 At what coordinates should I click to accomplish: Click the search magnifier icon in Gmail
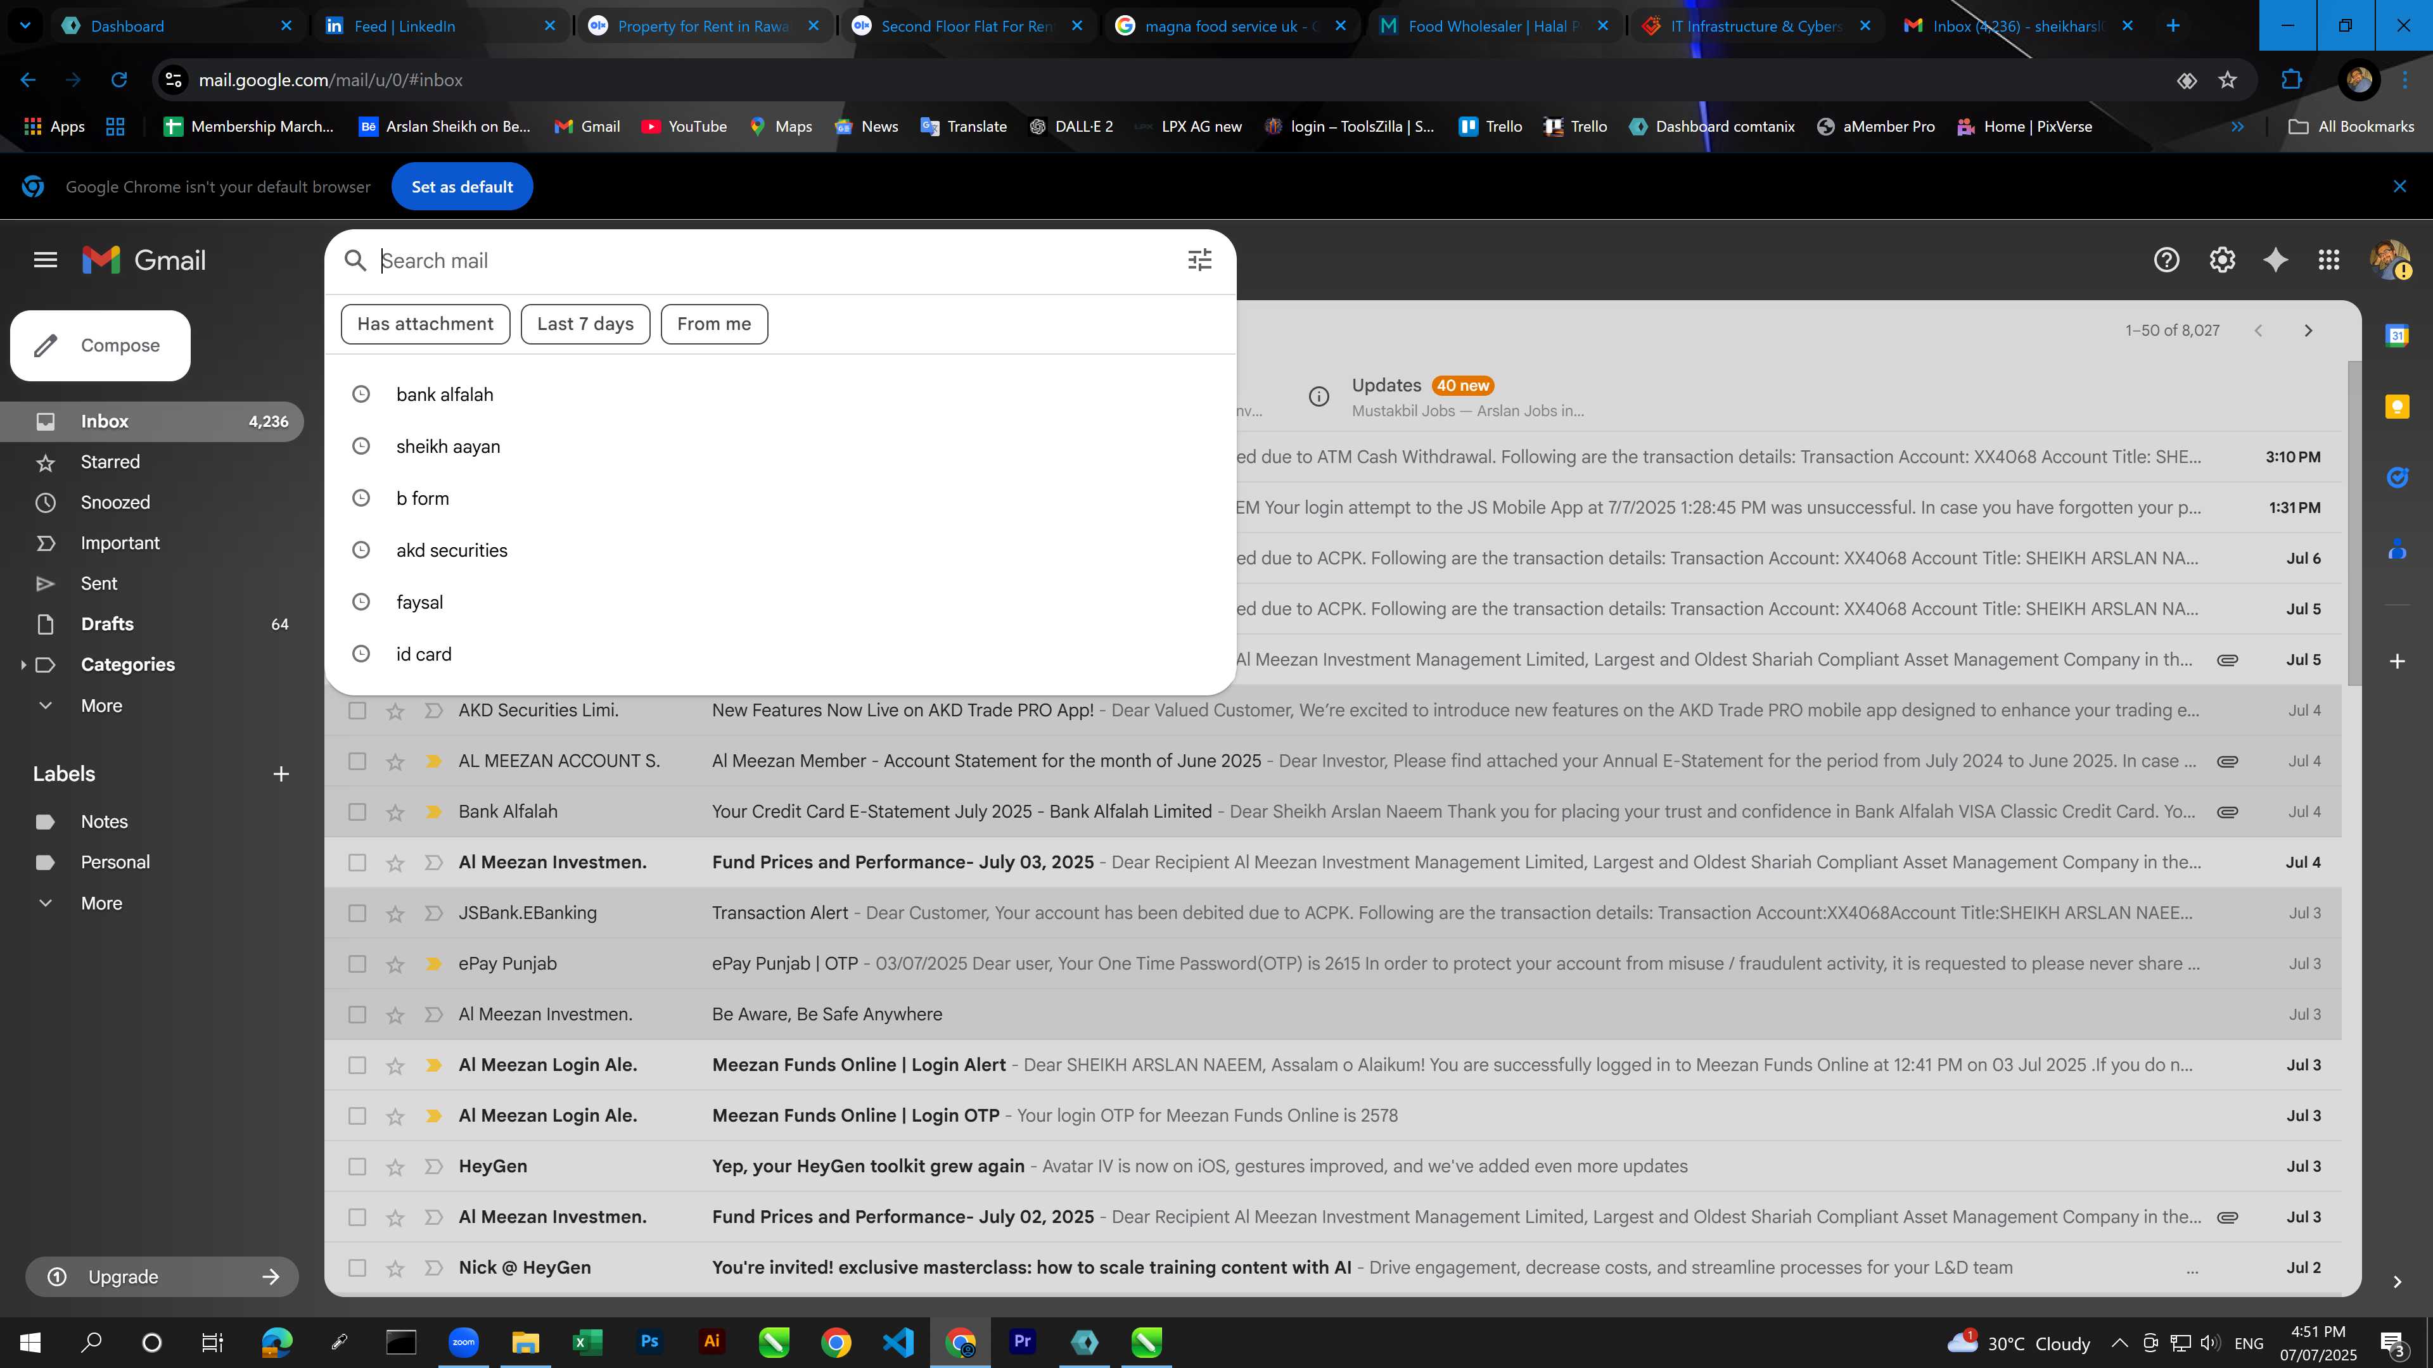(x=355, y=260)
